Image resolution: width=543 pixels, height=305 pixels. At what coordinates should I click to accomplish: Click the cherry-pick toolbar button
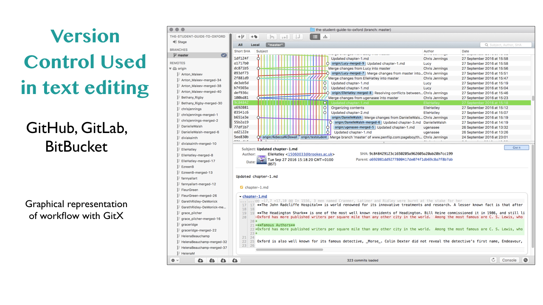point(285,37)
